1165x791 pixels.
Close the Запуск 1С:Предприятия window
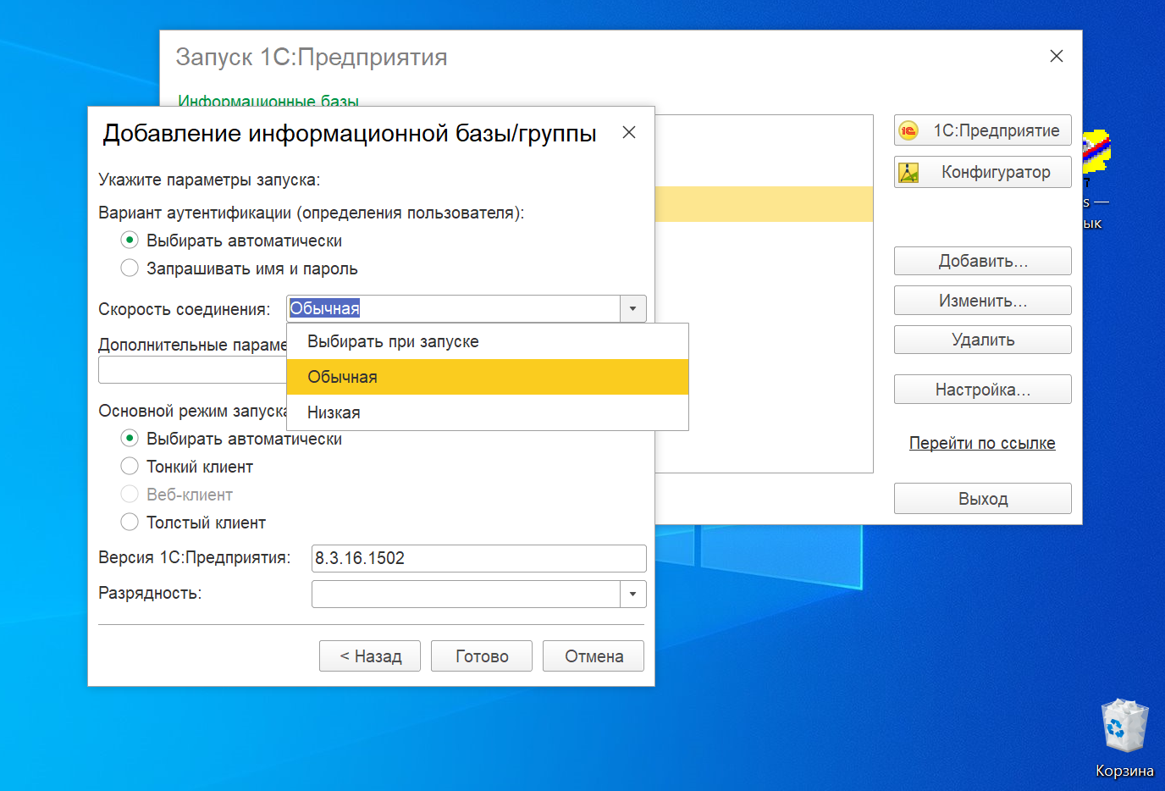1057,56
